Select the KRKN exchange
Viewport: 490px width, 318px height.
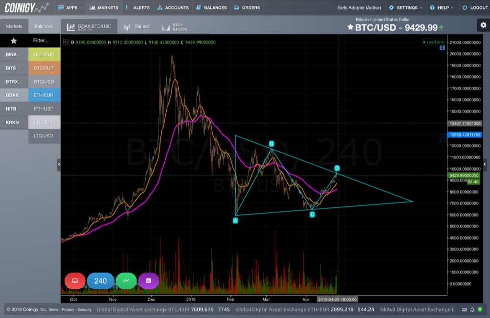[14, 122]
